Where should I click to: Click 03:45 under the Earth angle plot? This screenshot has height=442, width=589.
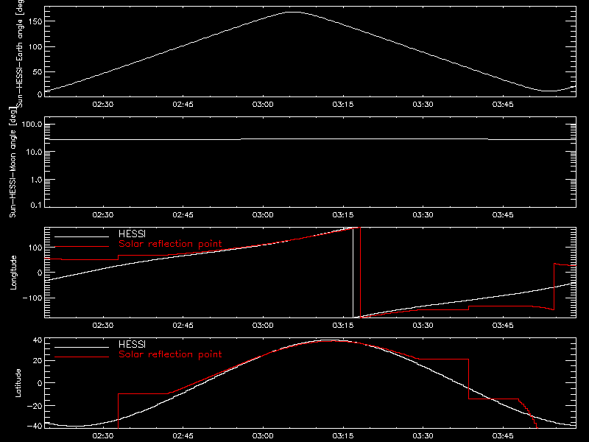tap(503, 104)
